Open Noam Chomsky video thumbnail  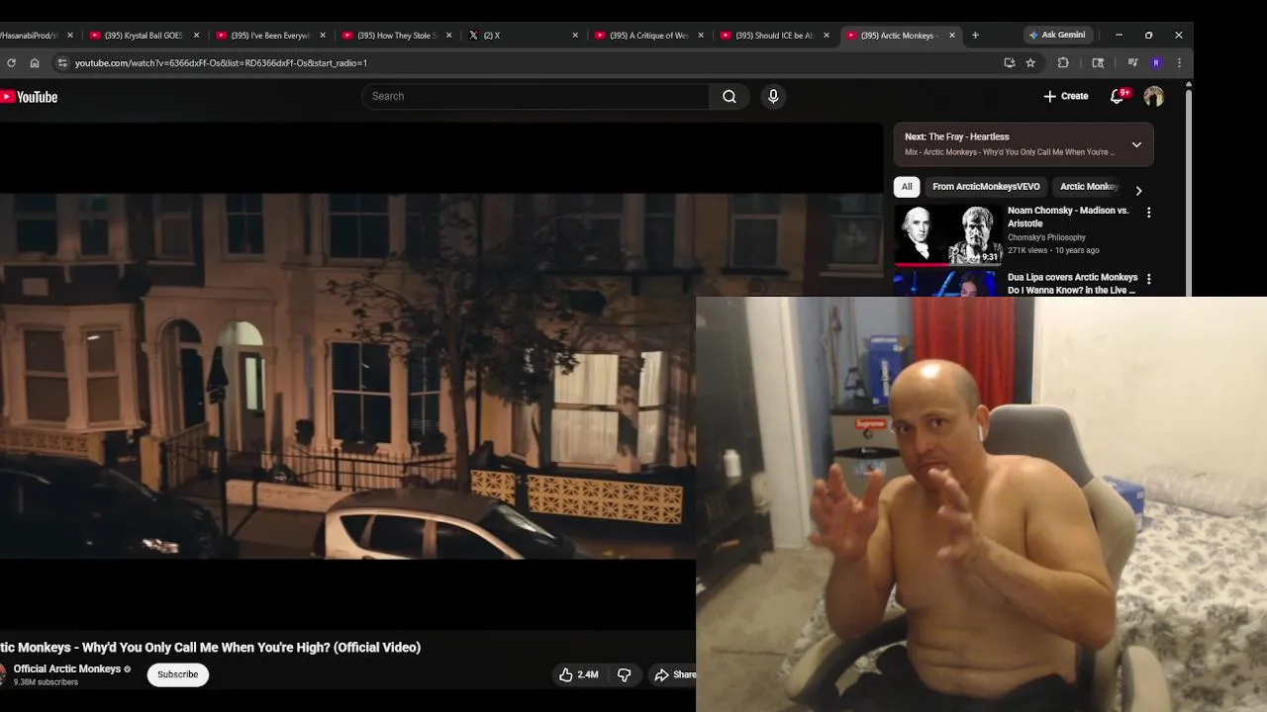point(947,235)
